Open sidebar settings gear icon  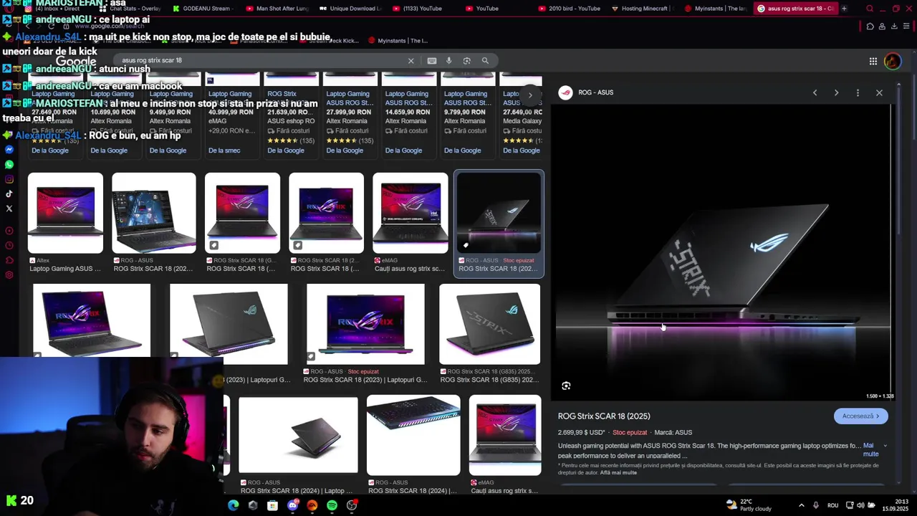tap(9, 275)
